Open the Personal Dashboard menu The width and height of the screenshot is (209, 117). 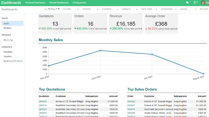point(35,3)
